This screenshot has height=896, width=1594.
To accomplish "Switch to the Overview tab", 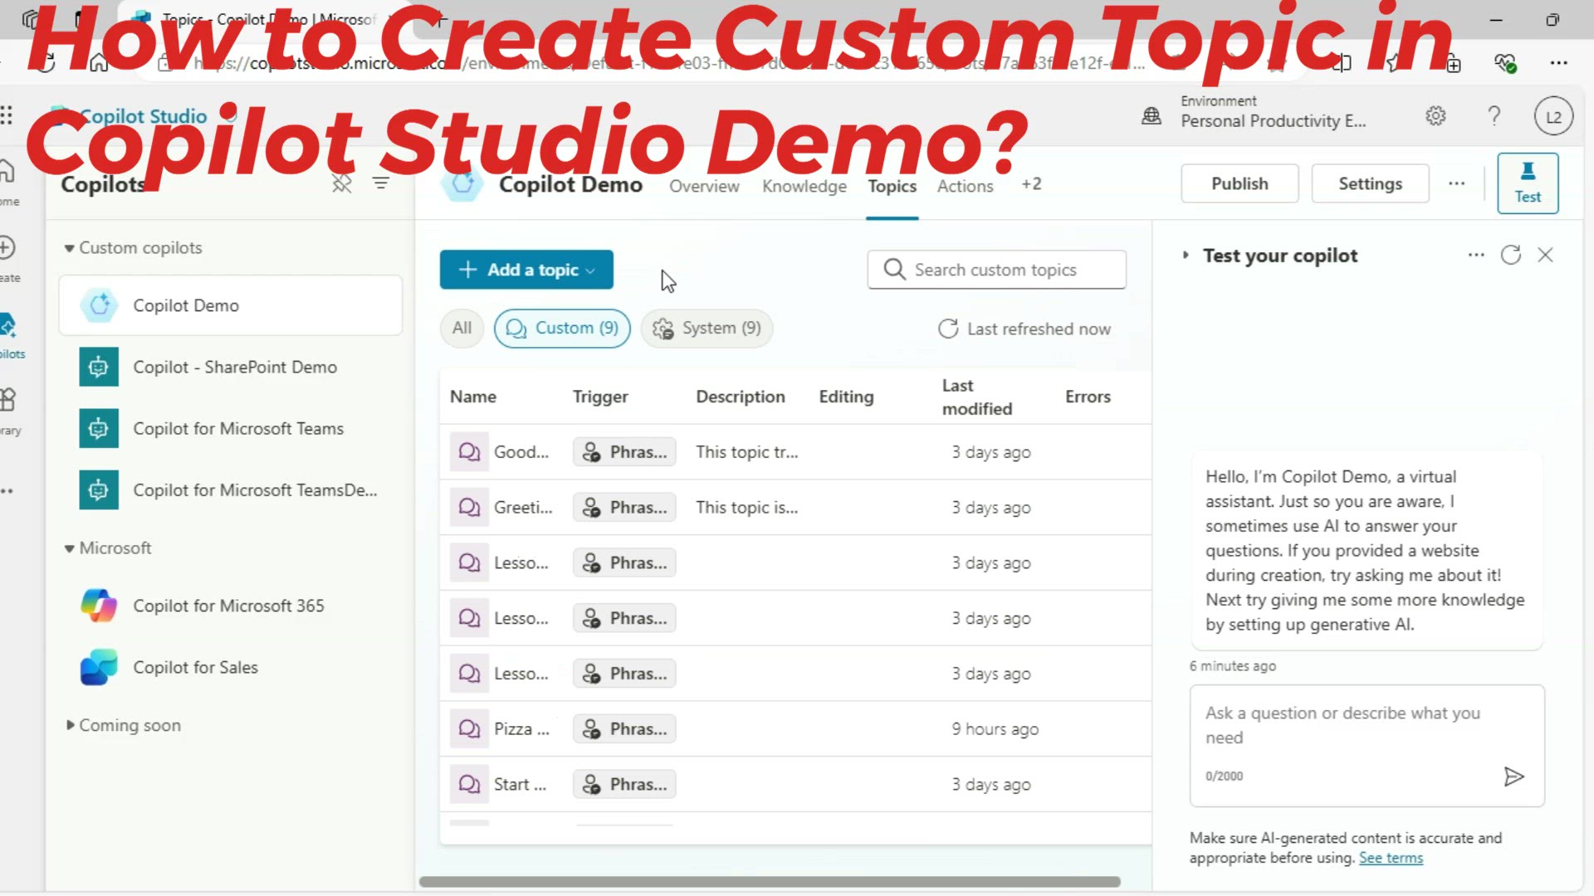I will 704,186.
